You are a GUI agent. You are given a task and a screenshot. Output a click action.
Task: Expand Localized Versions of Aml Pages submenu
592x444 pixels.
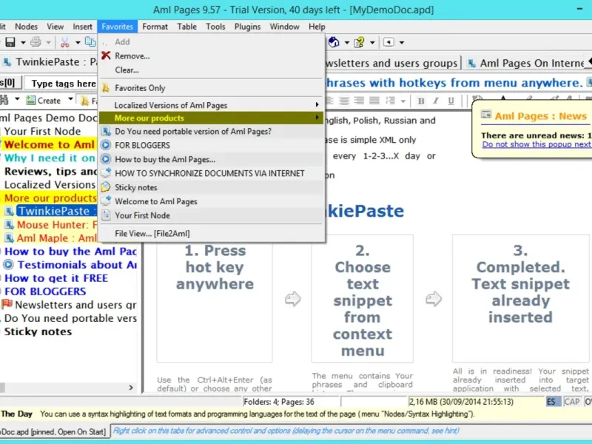coord(212,105)
